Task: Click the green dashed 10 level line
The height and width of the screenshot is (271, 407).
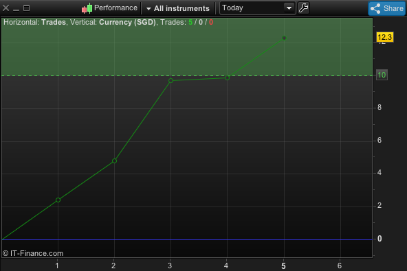Action: [187, 75]
